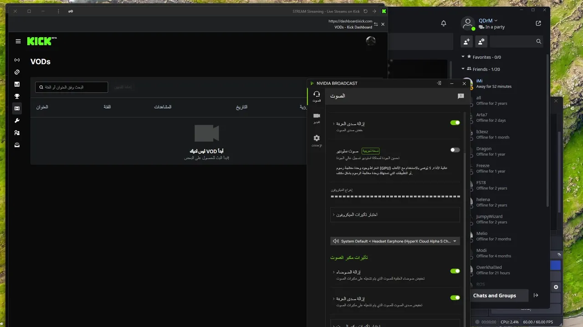583x327 pixels.
Task: Click the Kick profile avatar
Action: 371,41
